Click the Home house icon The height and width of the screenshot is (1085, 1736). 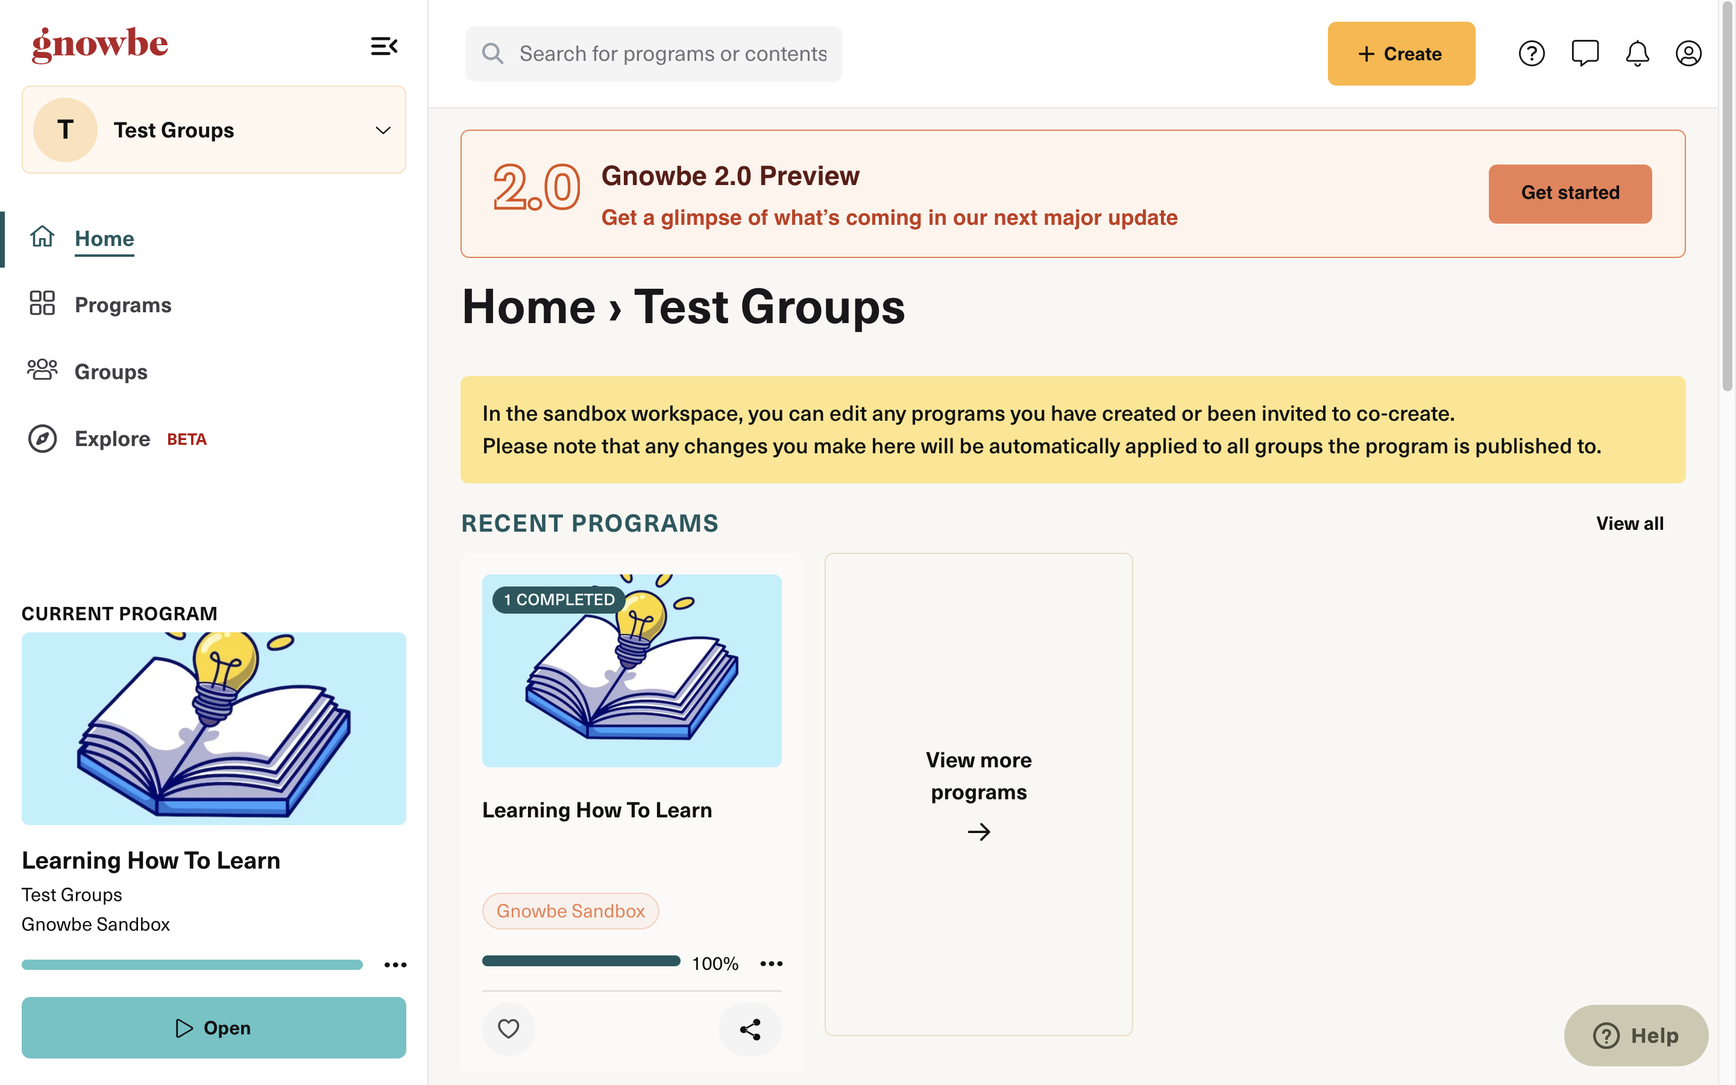pos(42,237)
